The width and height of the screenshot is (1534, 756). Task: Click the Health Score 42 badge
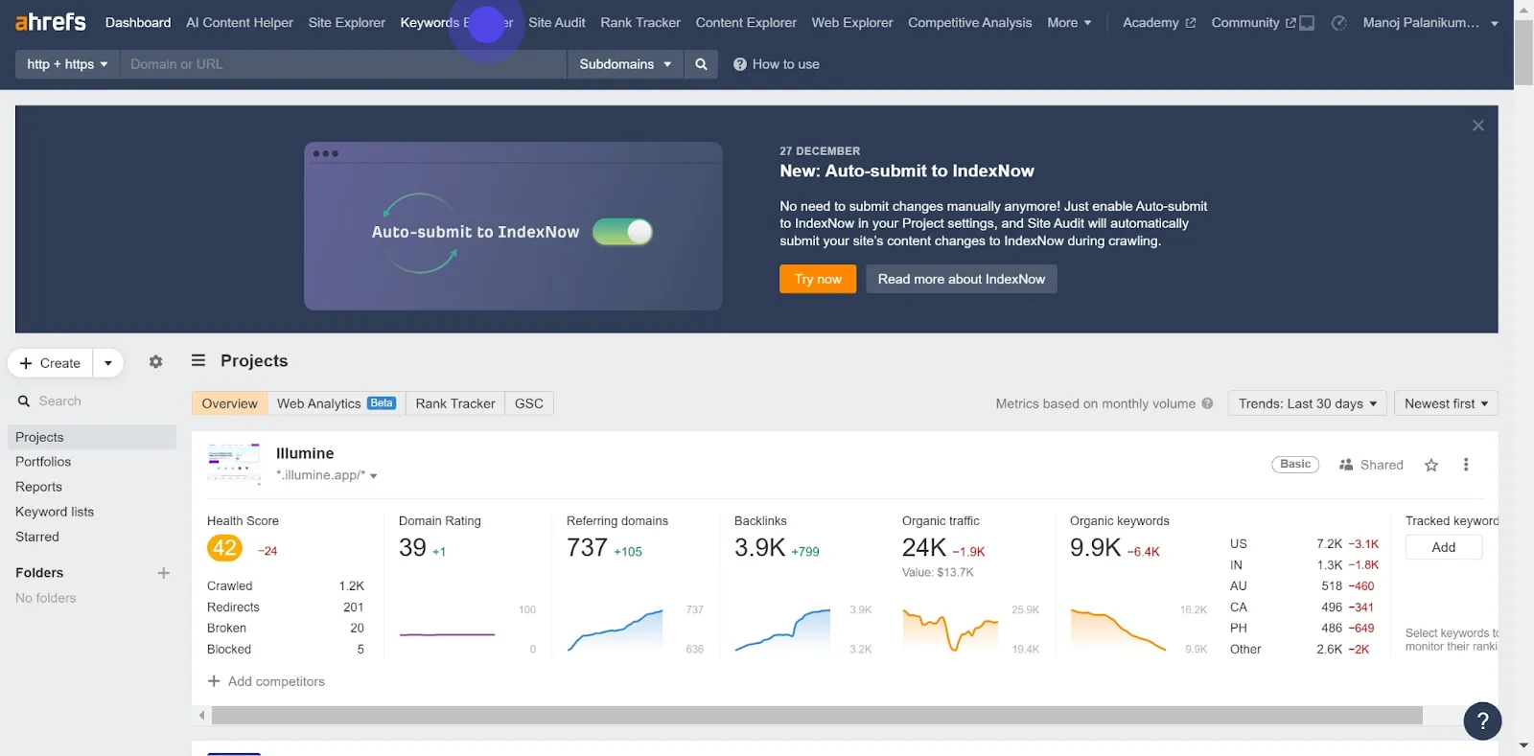[x=224, y=548]
